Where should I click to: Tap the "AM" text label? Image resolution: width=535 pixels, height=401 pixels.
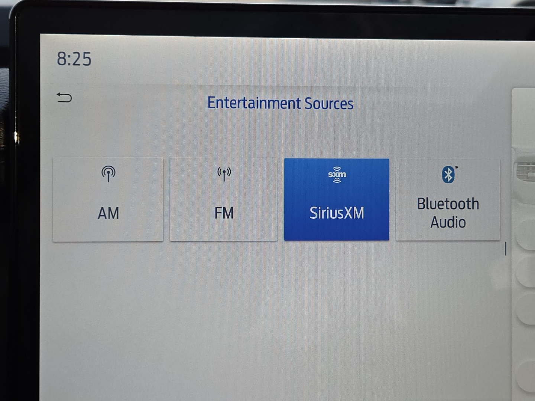(108, 213)
